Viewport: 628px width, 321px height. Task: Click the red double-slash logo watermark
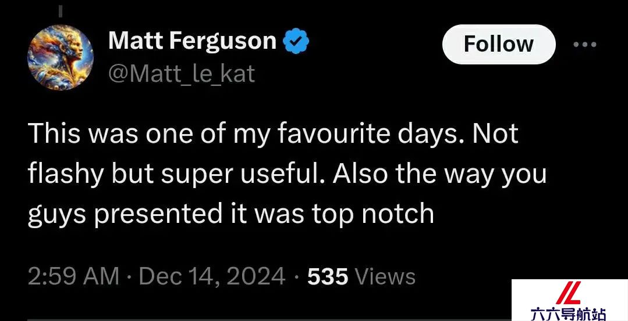(567, 293)
